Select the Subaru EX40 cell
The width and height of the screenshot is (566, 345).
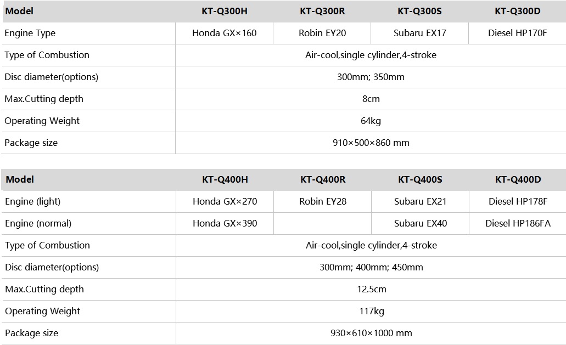pyautogui.click(x=420, y=224)
